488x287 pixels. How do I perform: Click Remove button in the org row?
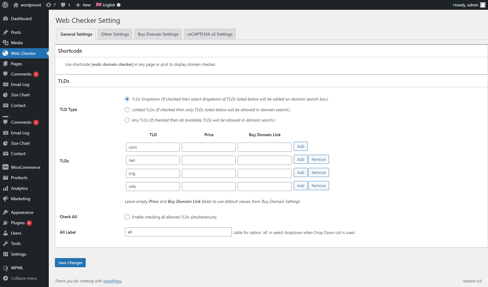319,172
